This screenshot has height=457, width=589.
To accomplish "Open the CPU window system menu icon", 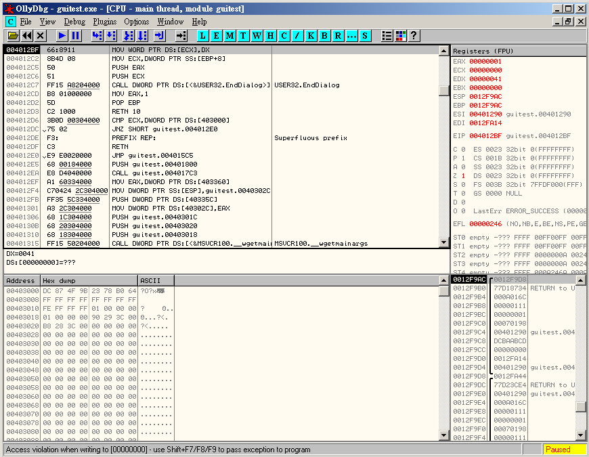I will click(10, 22).
